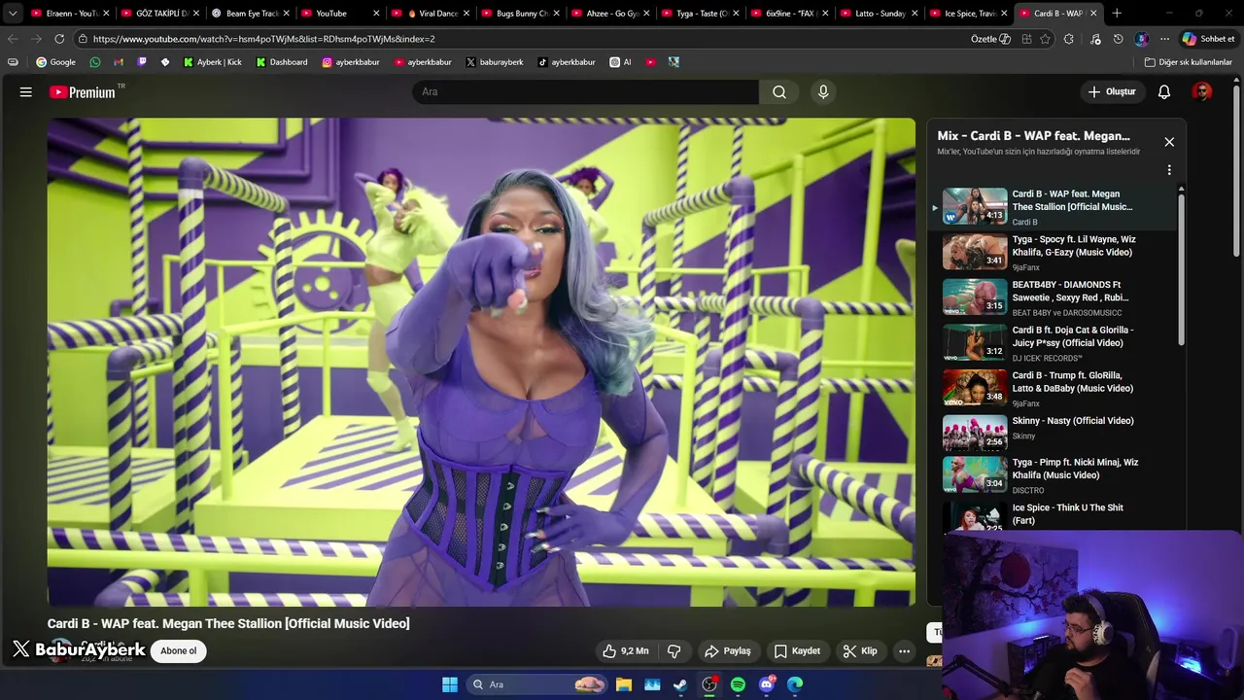
Task: Open the Ayberk | Kick bookmark
Action: tap(213, 62)
